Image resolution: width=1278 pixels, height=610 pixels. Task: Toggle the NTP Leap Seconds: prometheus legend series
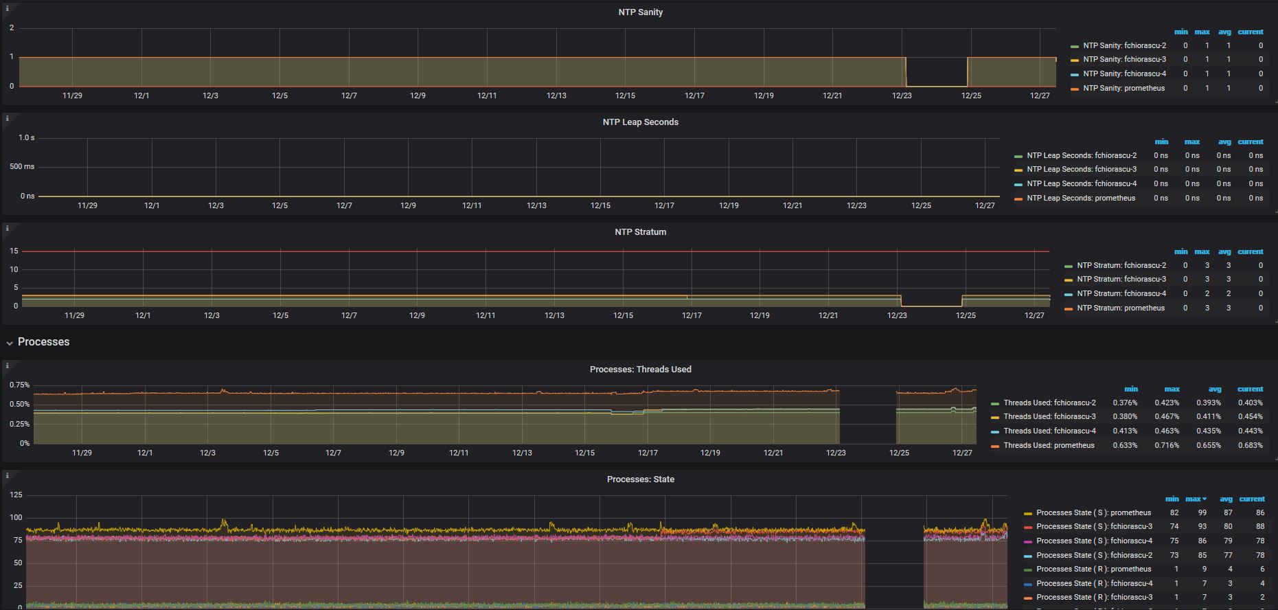pyautogui.click(x=1081, y=199)
